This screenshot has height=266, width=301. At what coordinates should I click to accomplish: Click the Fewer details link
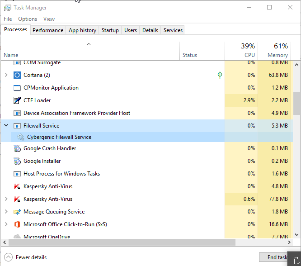(31, 257)
